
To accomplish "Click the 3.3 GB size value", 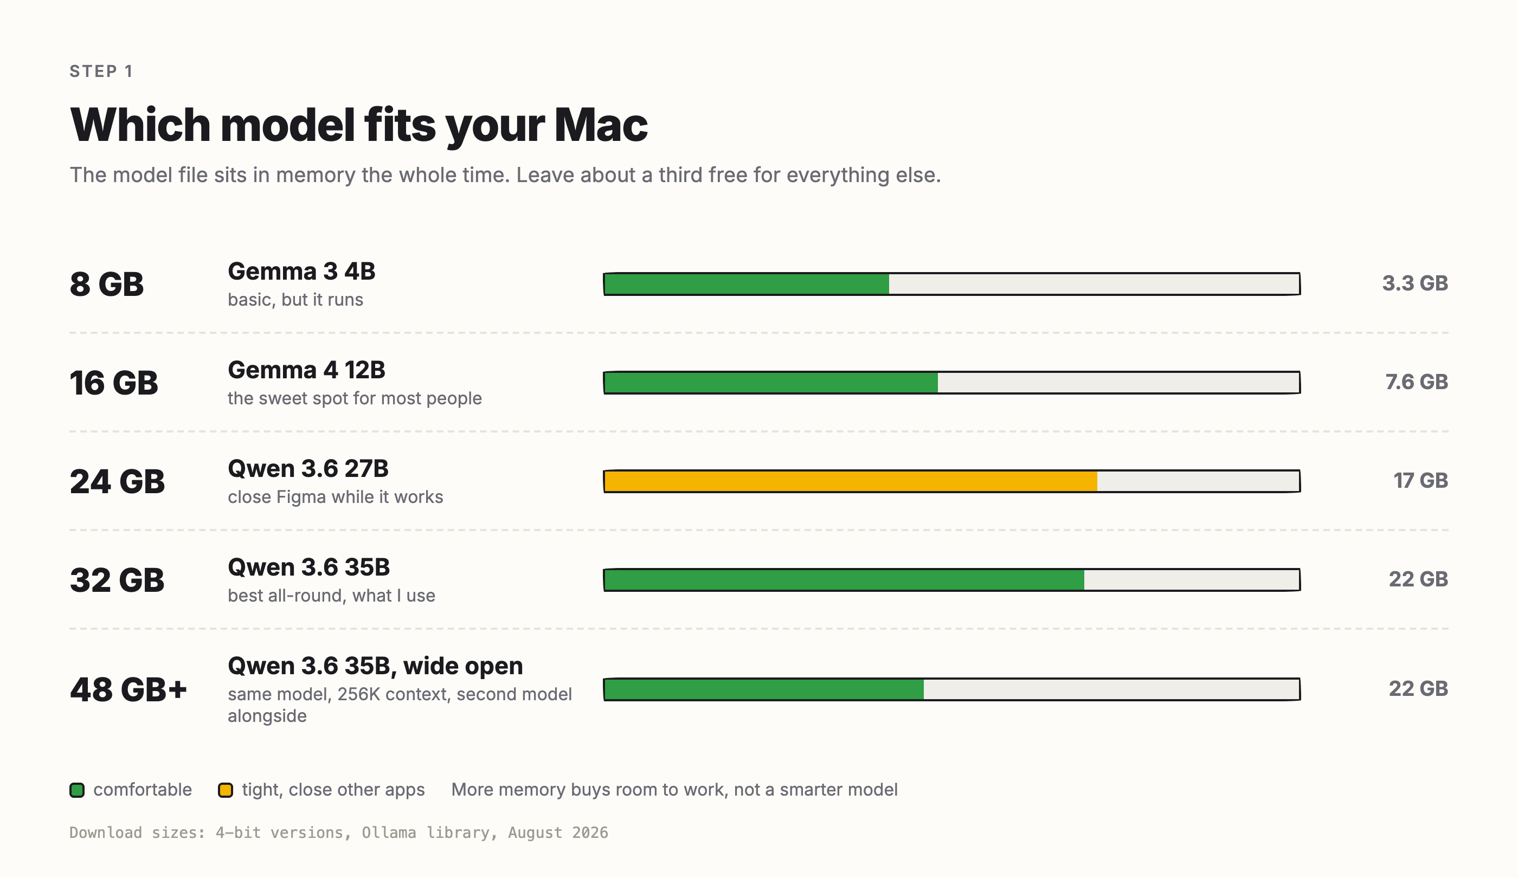I will point(1415,283).
